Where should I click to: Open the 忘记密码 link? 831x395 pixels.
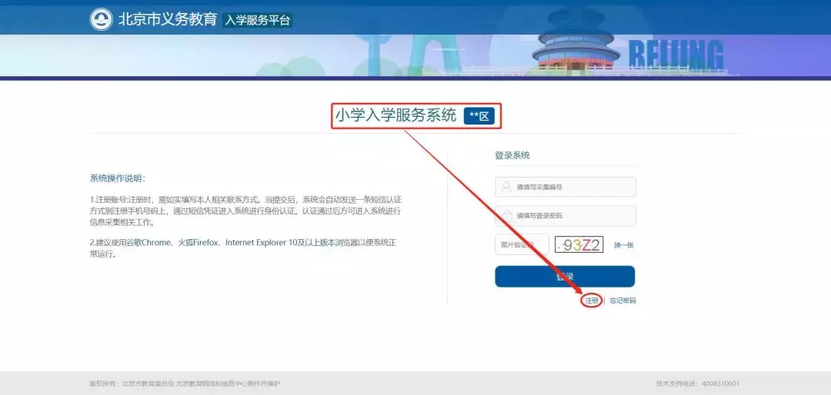622,300
